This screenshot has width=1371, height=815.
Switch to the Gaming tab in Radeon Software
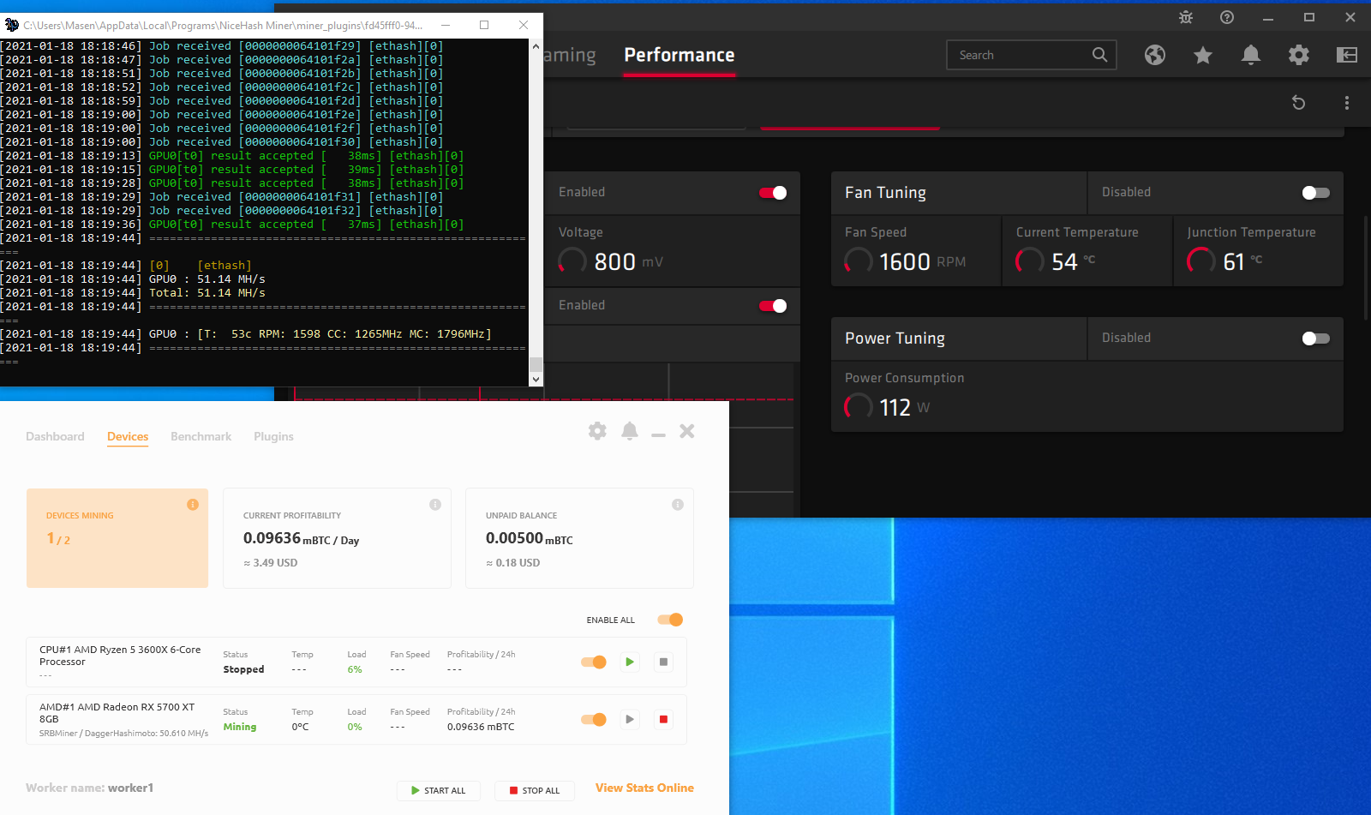coord(570,55)
